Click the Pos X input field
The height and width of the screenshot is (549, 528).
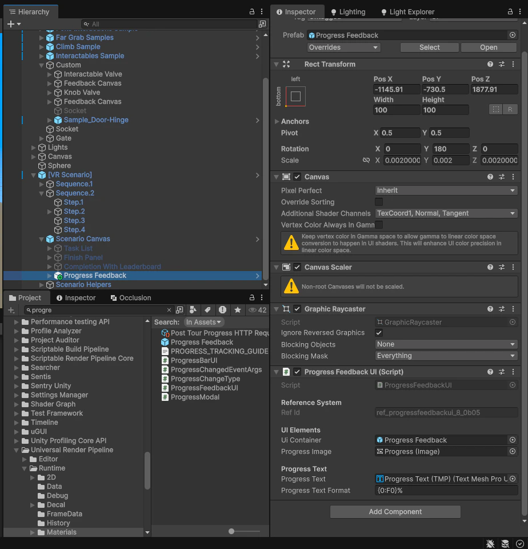397,89
